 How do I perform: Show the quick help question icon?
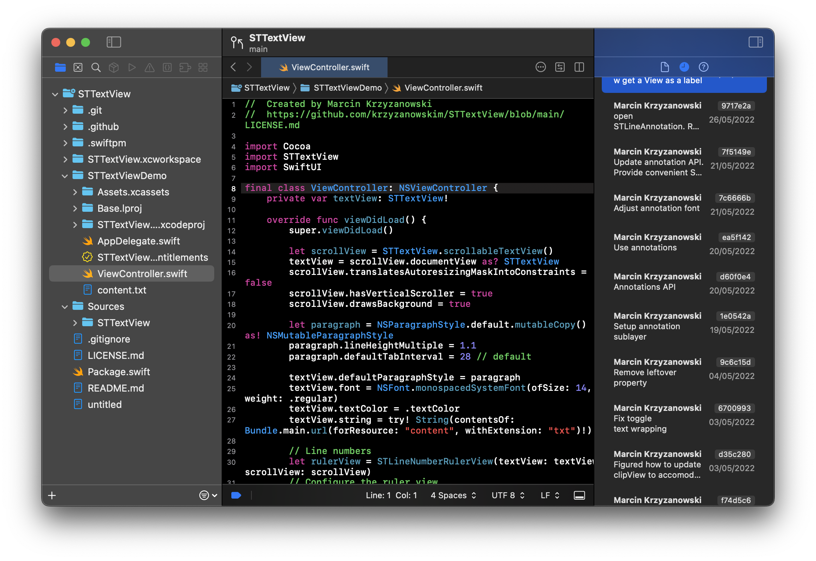click(x=704, y=67)
